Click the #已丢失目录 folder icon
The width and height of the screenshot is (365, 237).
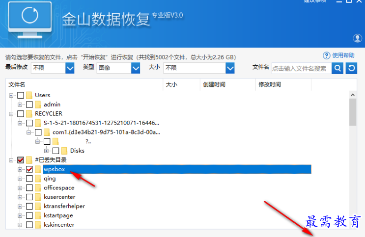coord(29,160)
